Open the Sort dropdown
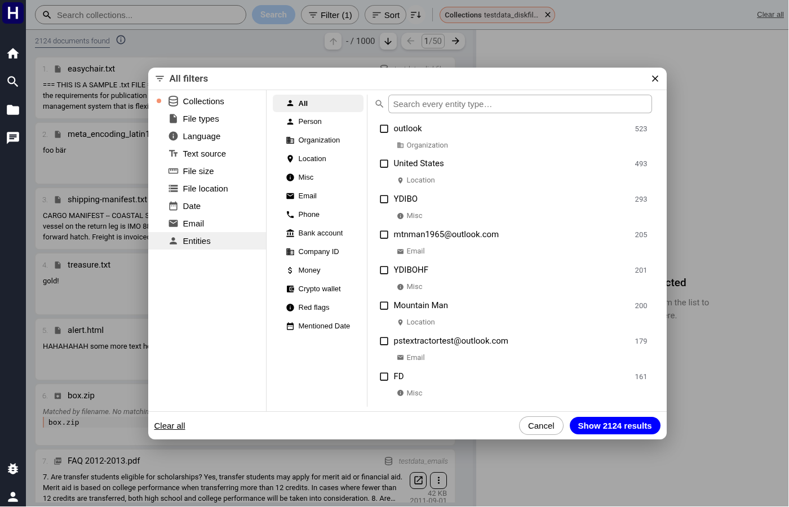789x507 pixels. (x=385, y=15)
